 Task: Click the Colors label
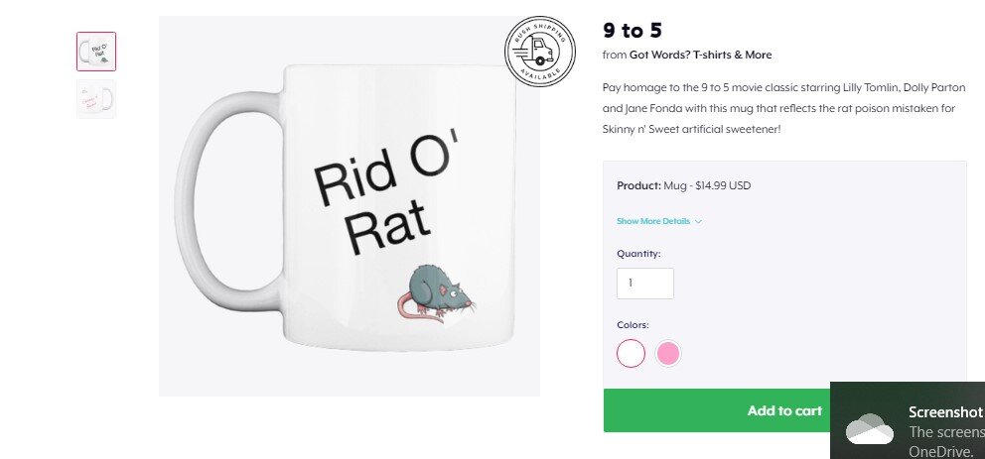[x=633, y=325]
